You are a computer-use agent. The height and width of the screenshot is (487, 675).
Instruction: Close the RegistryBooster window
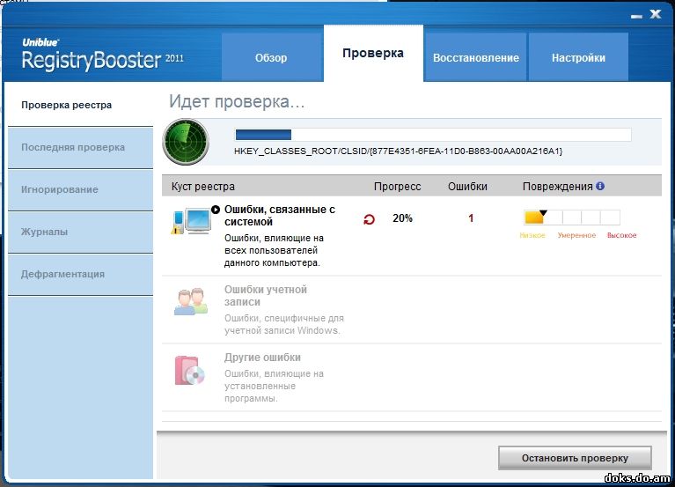pos(656,14)
